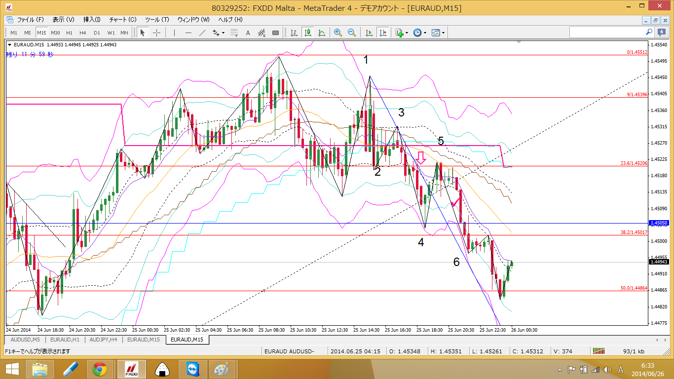Open the 挿入 (I) menu

[x=92, y=20]
